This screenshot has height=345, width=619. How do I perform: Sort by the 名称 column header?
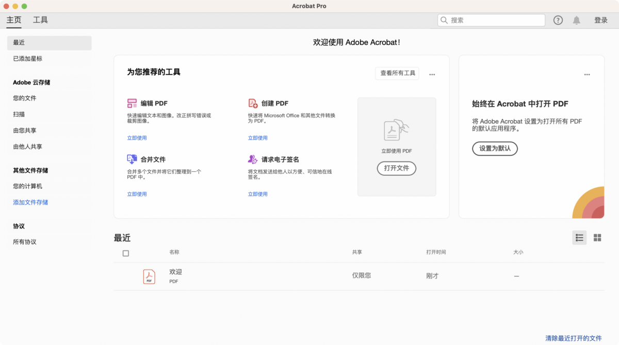174,252
